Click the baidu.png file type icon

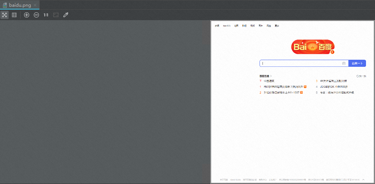tap(5, 5)
